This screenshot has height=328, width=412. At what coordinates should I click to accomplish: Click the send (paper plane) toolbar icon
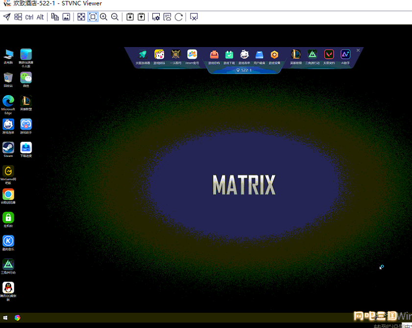pos(7,17)
